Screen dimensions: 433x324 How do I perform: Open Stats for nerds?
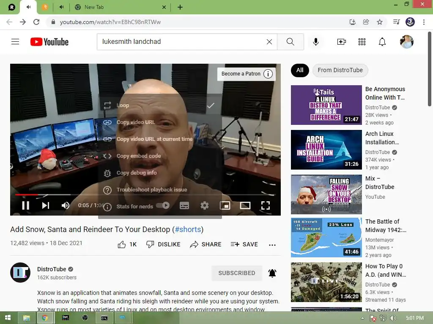point(160,207)
